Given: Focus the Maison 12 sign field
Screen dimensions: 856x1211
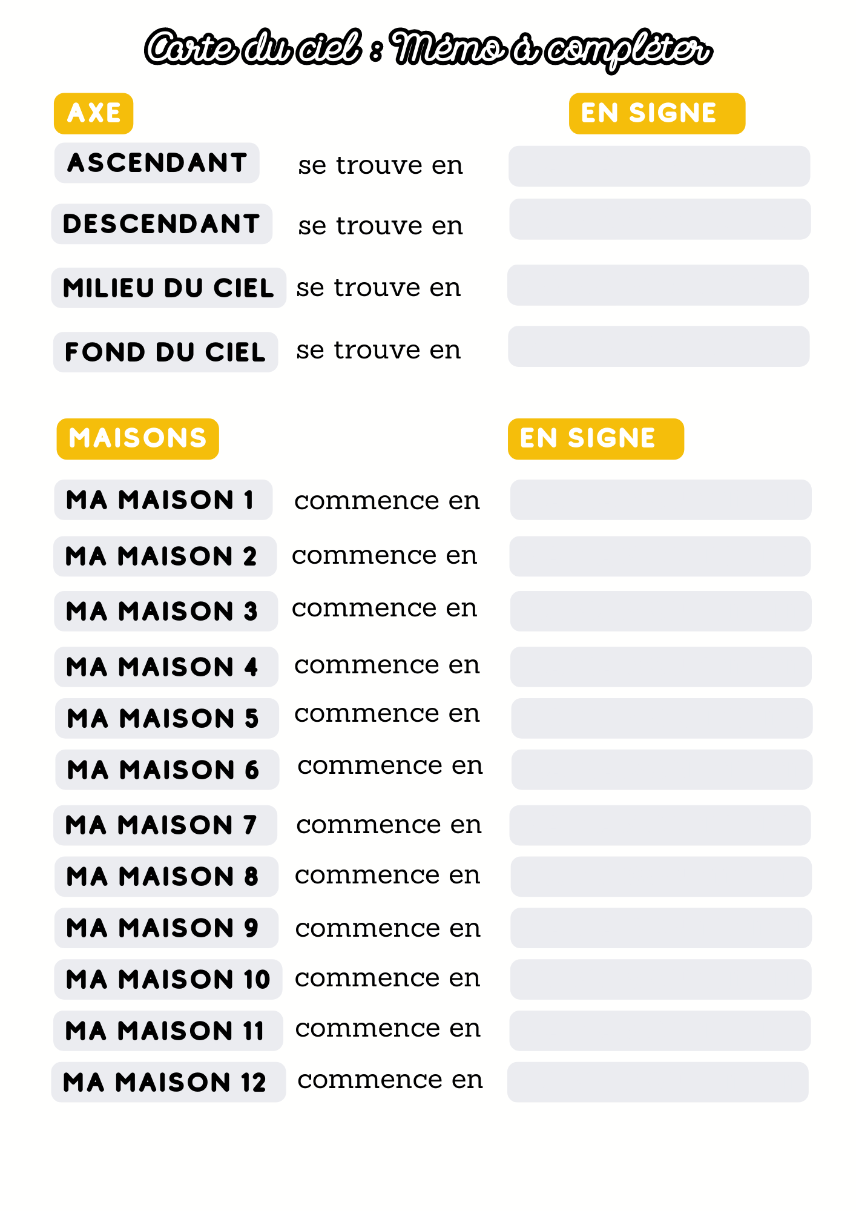Looking at the screenshot, I should [657, 1082].
